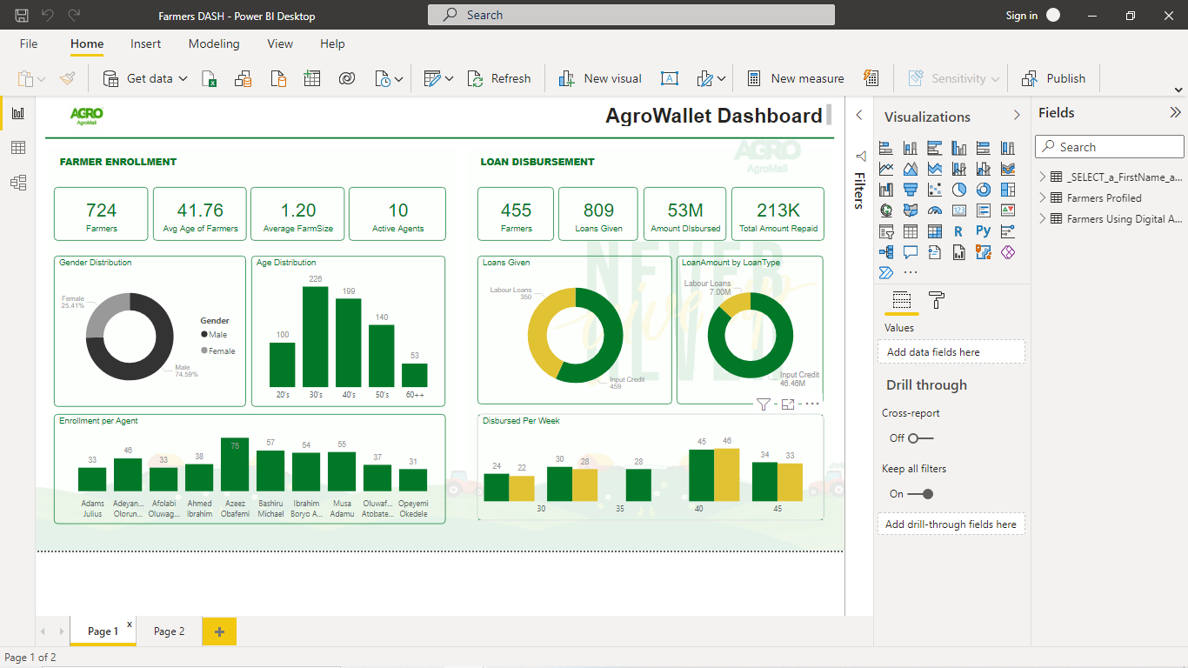Image resolution: width=1188 pixels, height=668 pixels.
Task: Insert a Python visual
Action: pyautogui.click(x=983, y=231)
